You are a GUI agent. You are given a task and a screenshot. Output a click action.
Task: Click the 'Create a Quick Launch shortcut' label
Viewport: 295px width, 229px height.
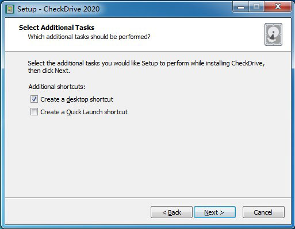(x=84, y=112)
